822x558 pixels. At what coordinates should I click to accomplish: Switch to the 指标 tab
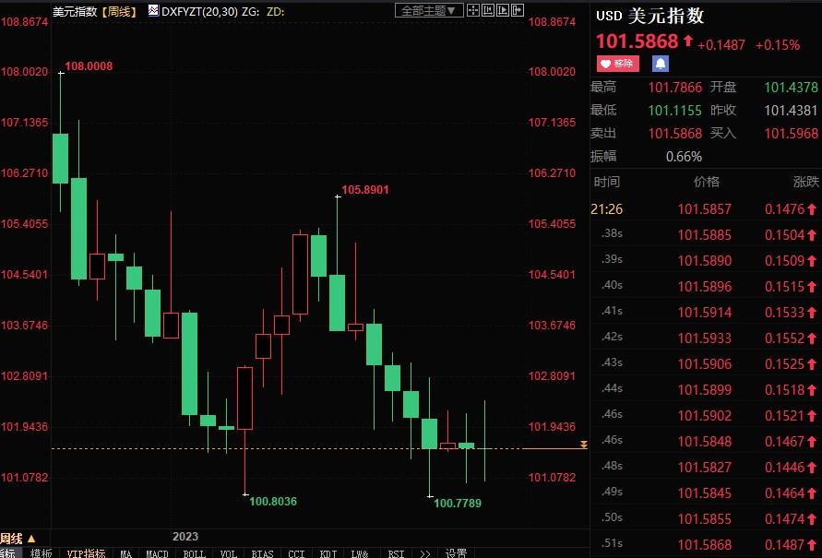point(8,553)
